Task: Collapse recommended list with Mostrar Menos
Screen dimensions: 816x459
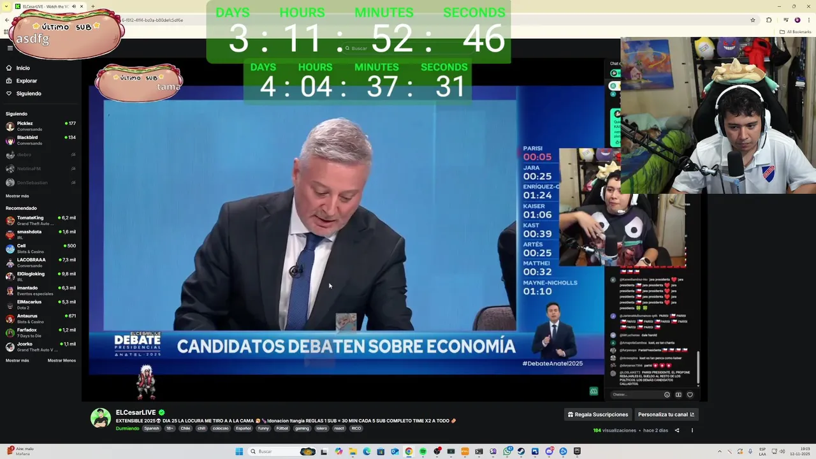Action: [x=62, y=360]
